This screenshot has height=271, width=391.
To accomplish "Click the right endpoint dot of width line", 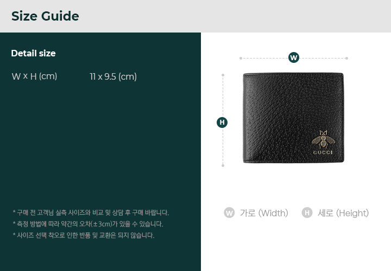I will pyautogui.click(x=346, y=58).
